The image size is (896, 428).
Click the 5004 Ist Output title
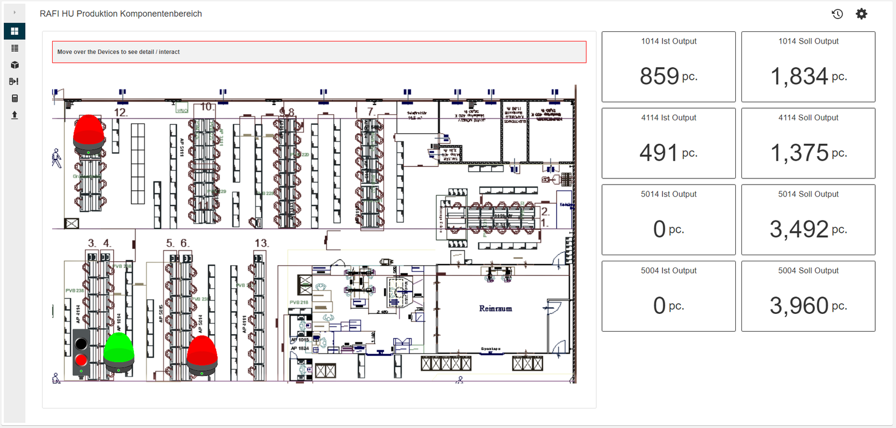click(x=669, y=271)
